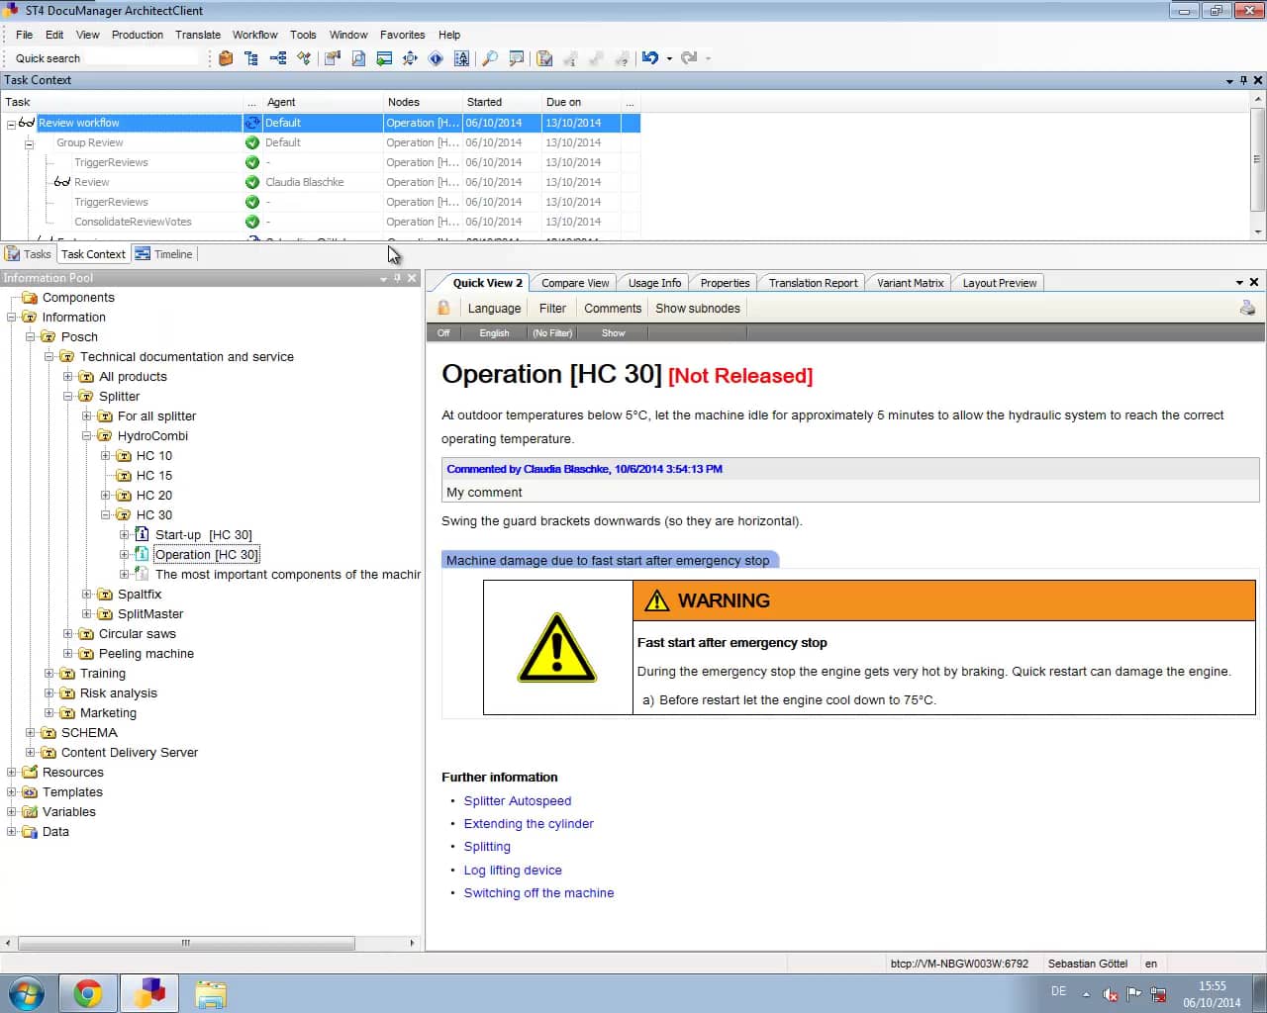Toggle Comments display in Quick View

click(612, 309)
